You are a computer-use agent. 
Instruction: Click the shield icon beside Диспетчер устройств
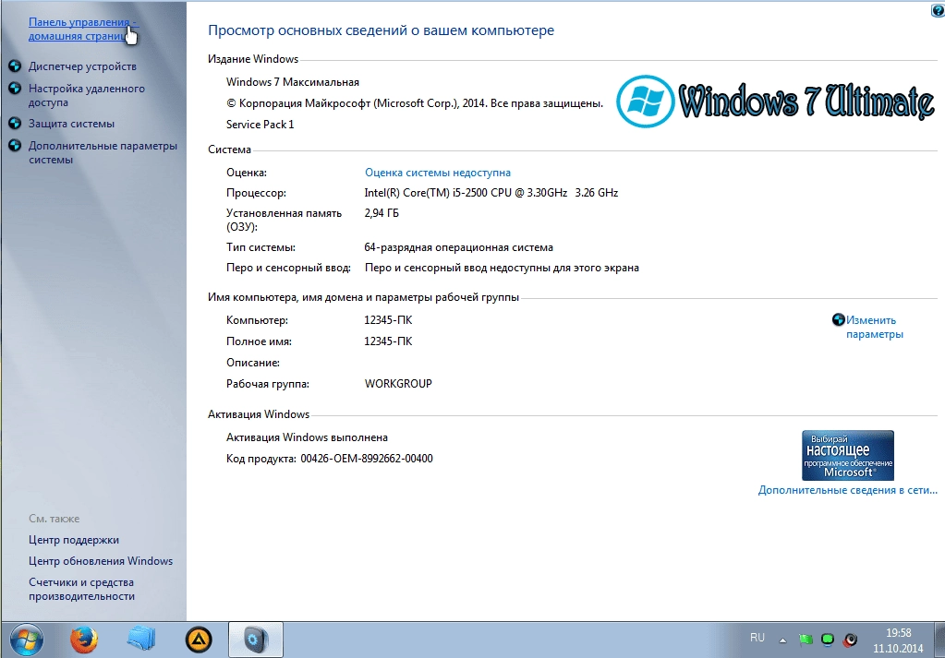15,66
